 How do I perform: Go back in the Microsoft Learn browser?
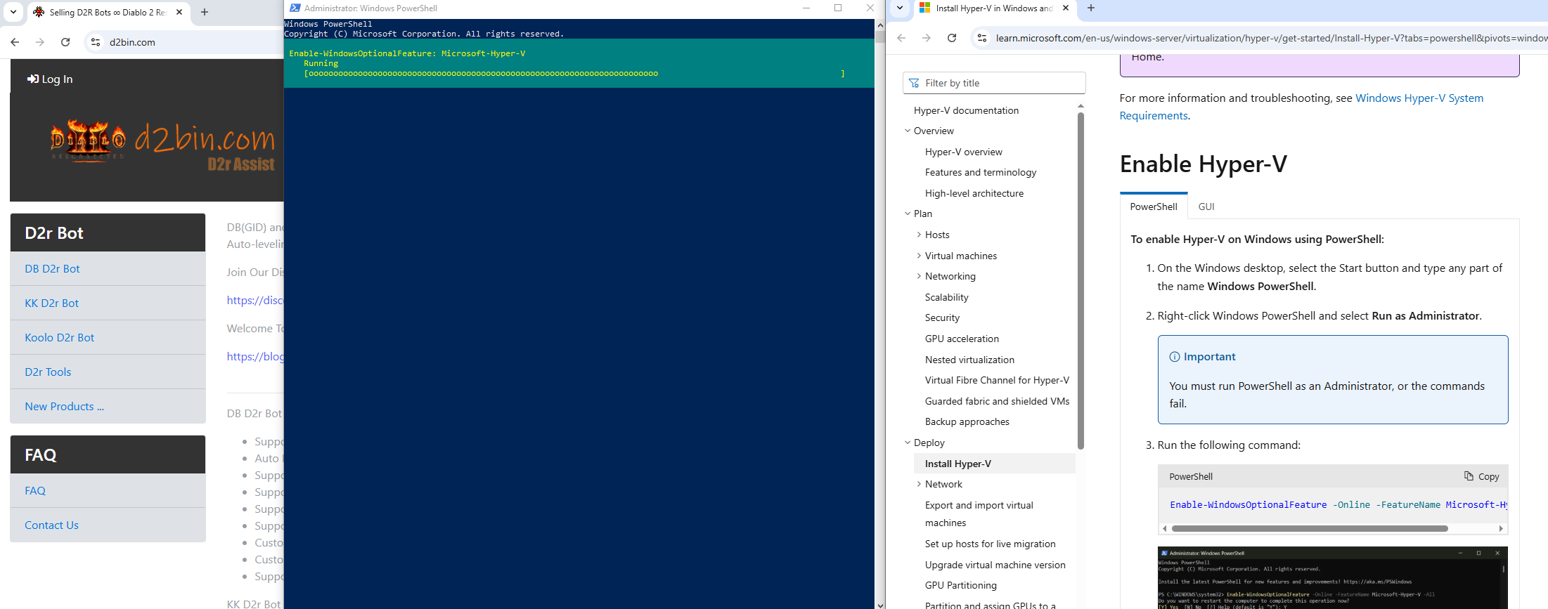[x=901, y=38]
